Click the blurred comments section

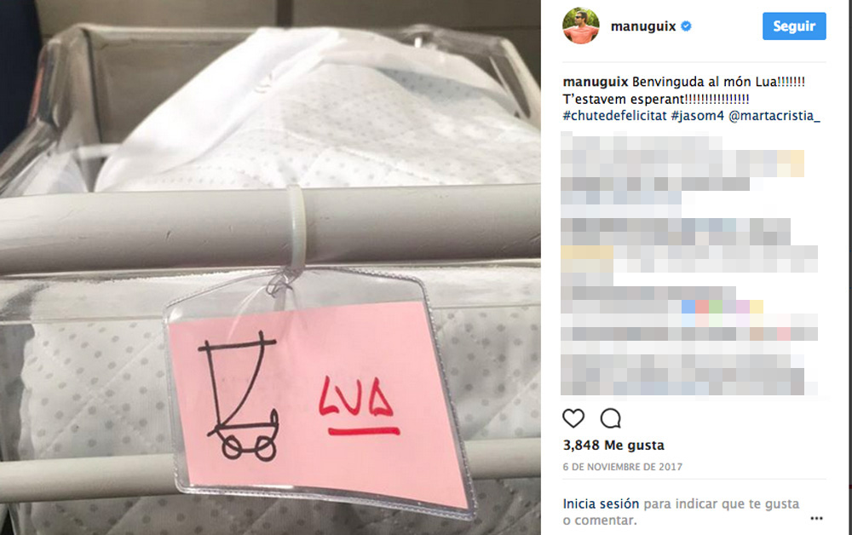[689, 263]
